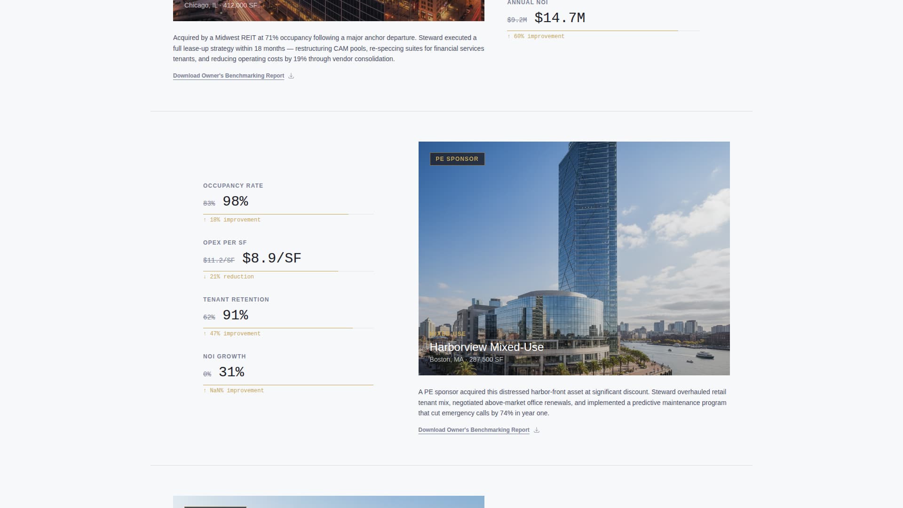Click the Harborview Mixed-Use property title

pos(487,347)
